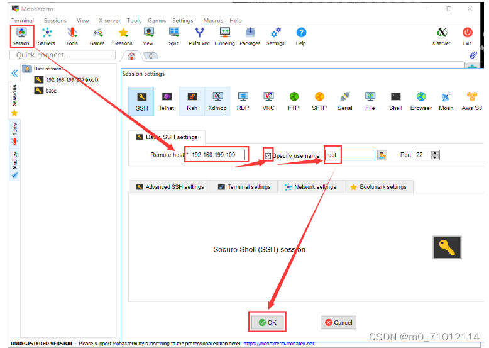Collapse the sidebar with double chevron
Image resolution: width=489 pixels, height=348 pixels.
click(x=14, y=74)
